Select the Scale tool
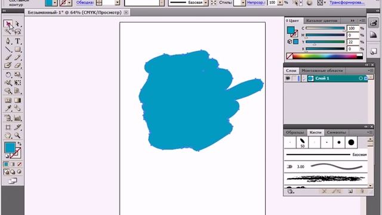This screenshot has height=215, width=382. coord(17,74)
